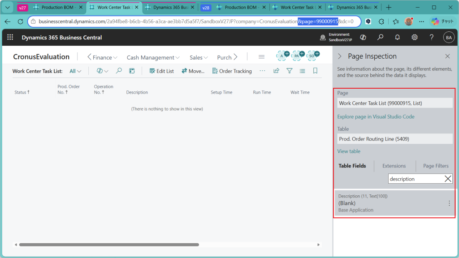Click the Share icon in the list toolbar
Screen dimensions: 459x258
(x=276, y=71)
